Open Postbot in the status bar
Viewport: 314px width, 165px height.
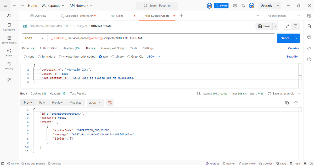coord(212,163)
